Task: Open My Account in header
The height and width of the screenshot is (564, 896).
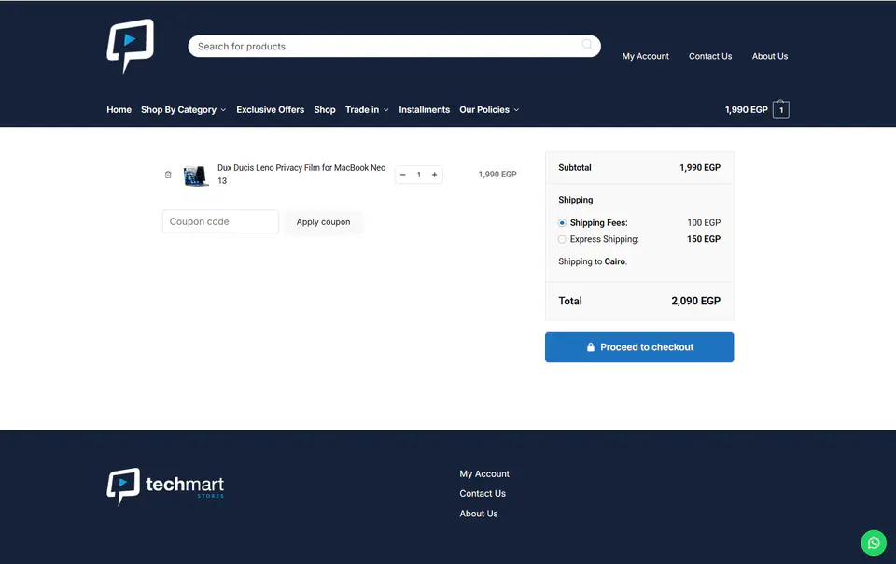Action: click(645, 56)
